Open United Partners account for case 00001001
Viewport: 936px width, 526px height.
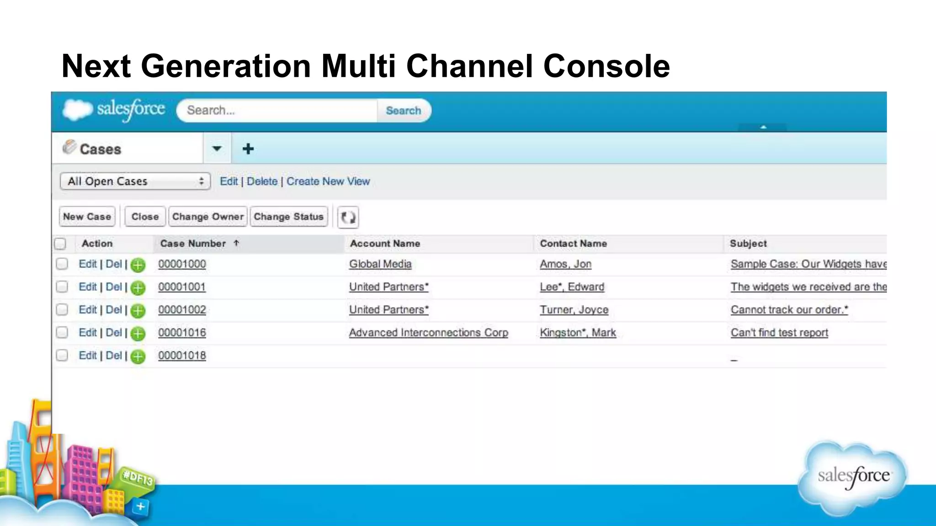point(389,287)
